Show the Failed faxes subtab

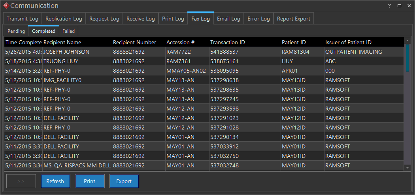click(x=68, y=31)
